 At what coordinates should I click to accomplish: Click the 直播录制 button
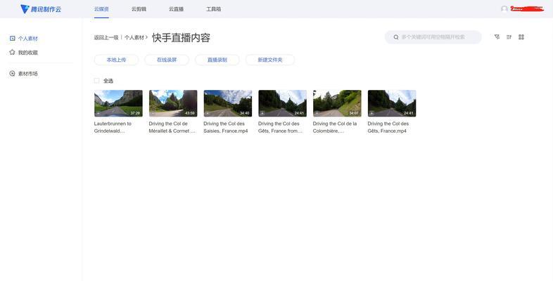pyautogui.click(x=217, y=60)
